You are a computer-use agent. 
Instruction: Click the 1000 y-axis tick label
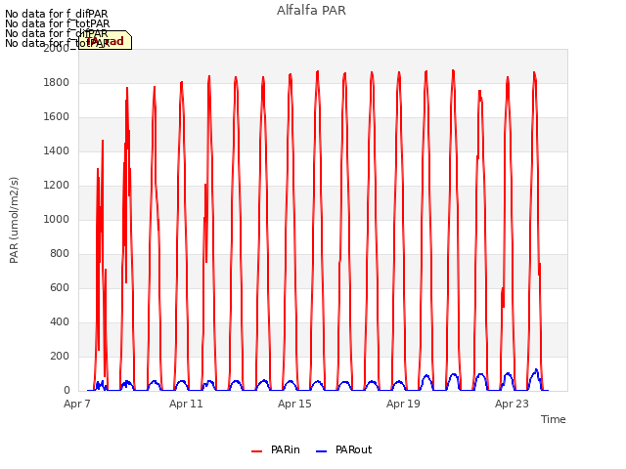coord(57,219)
